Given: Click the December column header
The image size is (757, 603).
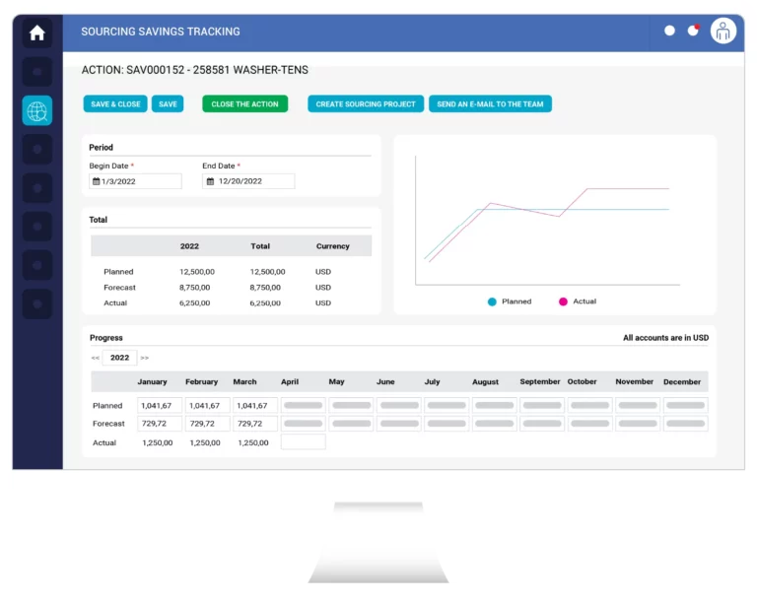Looking at the screenshot, I should [682, 381].
